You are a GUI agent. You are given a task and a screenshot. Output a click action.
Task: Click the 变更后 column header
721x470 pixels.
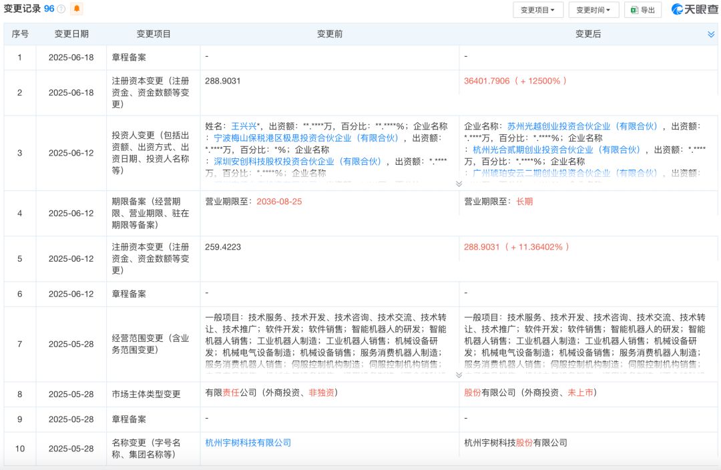click(x=587, y=34)
